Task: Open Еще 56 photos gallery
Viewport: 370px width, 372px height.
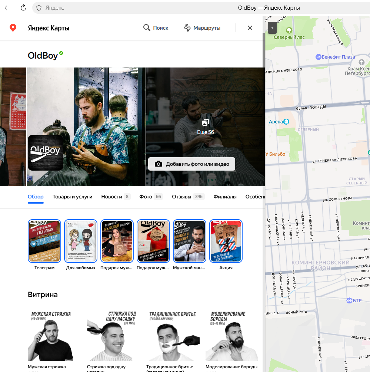Action: tap(206, 127)
